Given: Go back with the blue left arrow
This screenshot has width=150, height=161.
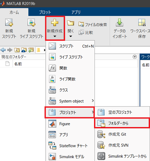Looking at the screenshot, I should 3,50.
